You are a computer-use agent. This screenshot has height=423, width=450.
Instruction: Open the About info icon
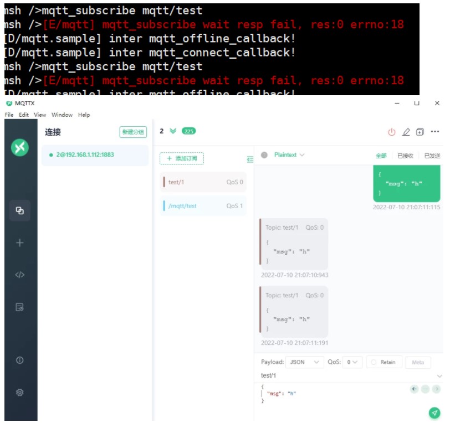20,360
